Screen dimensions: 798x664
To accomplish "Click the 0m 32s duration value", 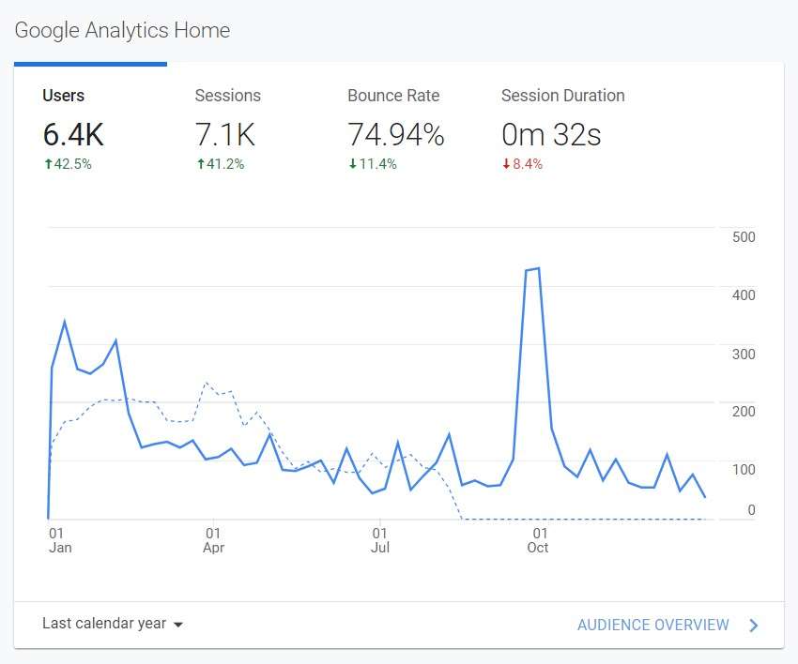I will 551,135.
